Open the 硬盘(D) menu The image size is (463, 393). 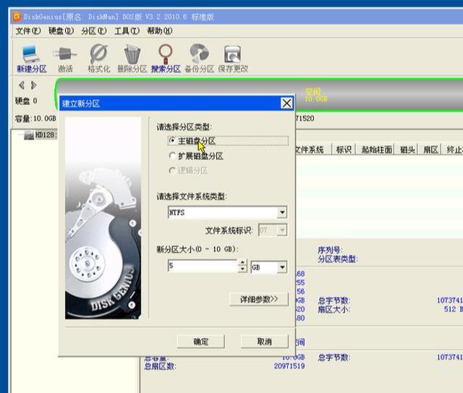click(x=61, y=30)
